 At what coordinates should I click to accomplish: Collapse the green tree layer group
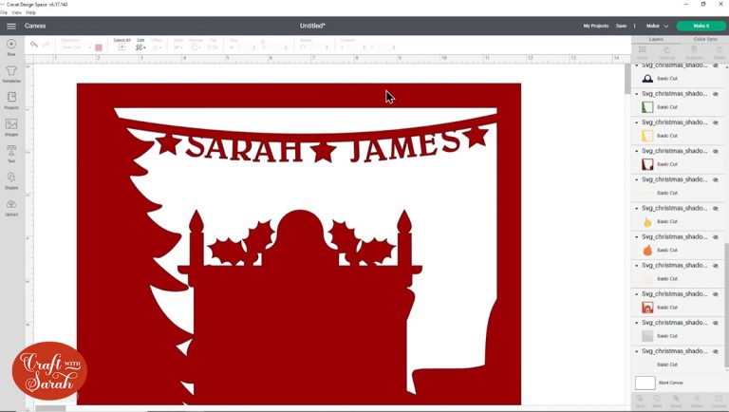pyautogui.click(x=637, y=94)
